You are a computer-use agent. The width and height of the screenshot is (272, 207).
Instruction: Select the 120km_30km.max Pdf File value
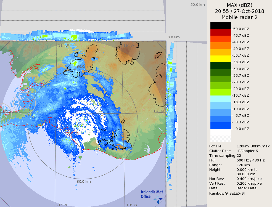pyautogui.click(x=253, y=146)
